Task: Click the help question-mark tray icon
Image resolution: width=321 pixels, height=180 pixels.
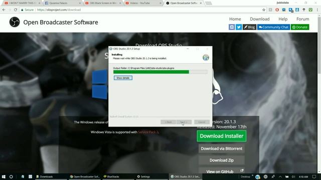Action: 258,176
